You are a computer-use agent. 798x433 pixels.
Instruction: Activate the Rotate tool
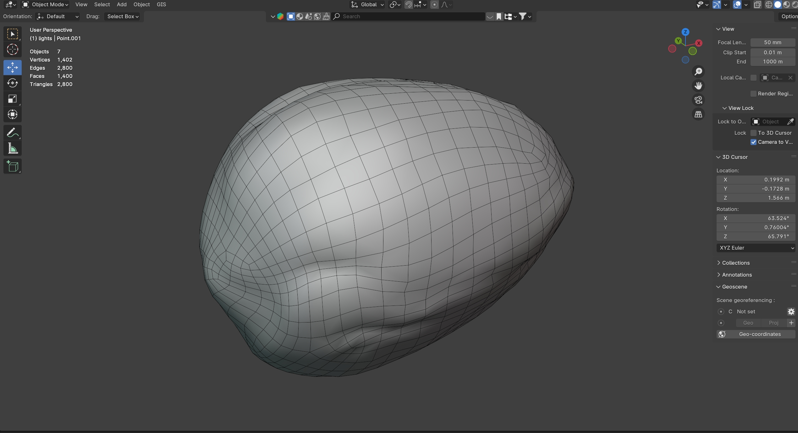[x=13, y=83]
